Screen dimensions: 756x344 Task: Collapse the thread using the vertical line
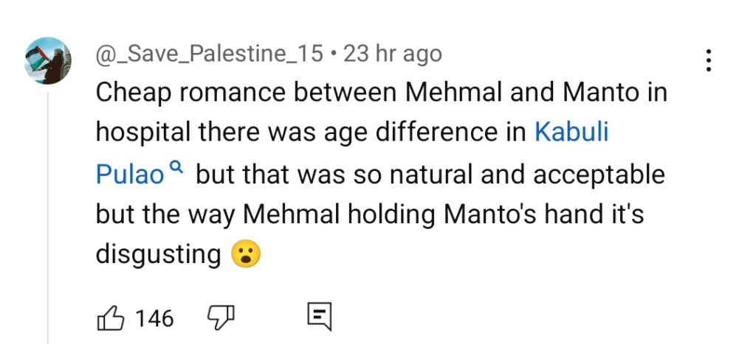[x=49, y=221]
